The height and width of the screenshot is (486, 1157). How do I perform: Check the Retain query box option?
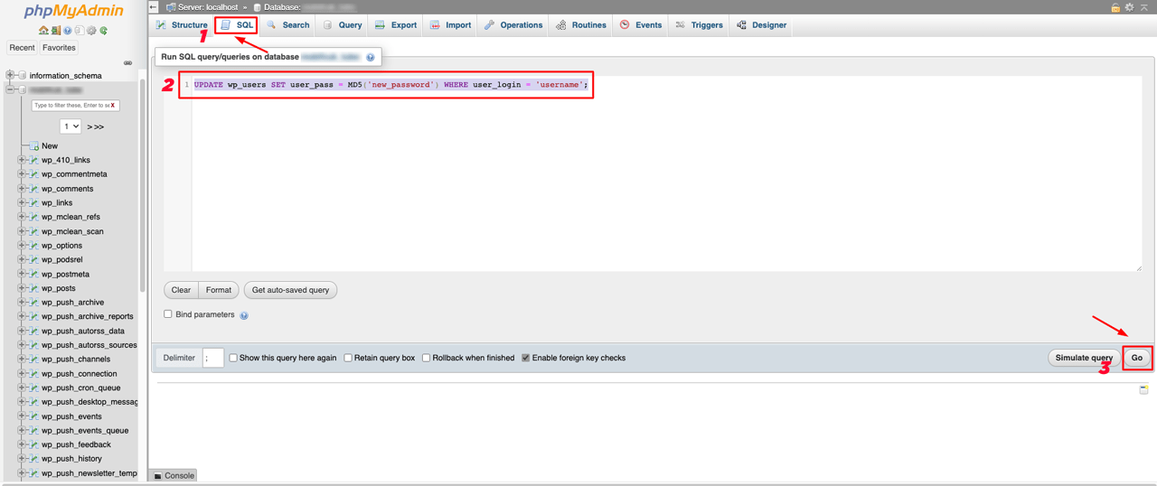pyautogui.click(x=348, y=358)
